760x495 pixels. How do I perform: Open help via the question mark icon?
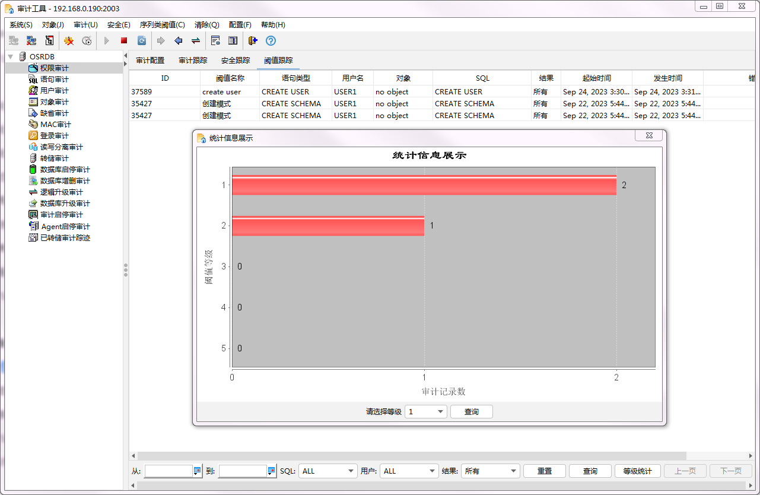271,41
